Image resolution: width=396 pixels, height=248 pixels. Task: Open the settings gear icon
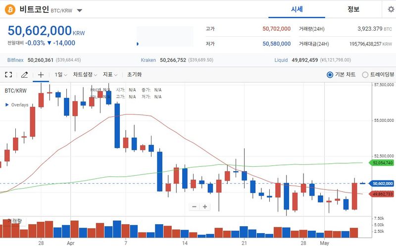[x=391, y=9]
